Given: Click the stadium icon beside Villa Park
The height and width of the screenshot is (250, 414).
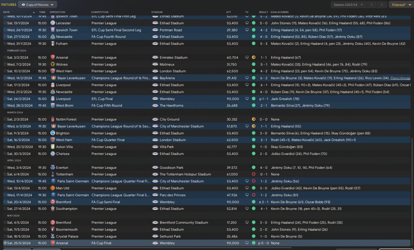Looking at the screenshot, I should point(155,147).
